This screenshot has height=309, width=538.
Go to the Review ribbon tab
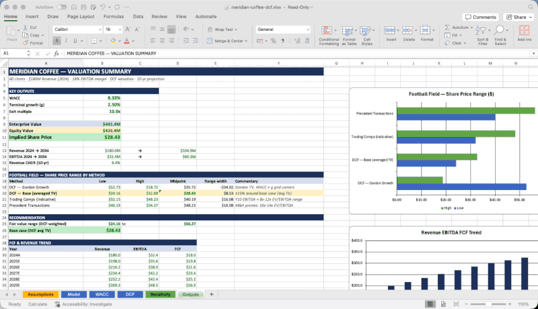point(159,16)
